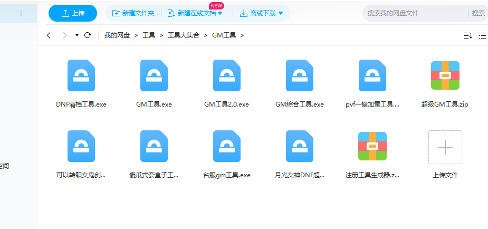Click the GM工具 breadcrumb item
The height and width of the screenshot is (229, 488).
coord(224,35)
